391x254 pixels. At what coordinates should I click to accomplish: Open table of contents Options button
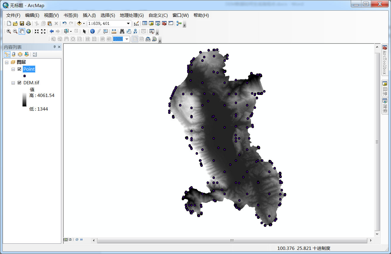tap(35, 54)
